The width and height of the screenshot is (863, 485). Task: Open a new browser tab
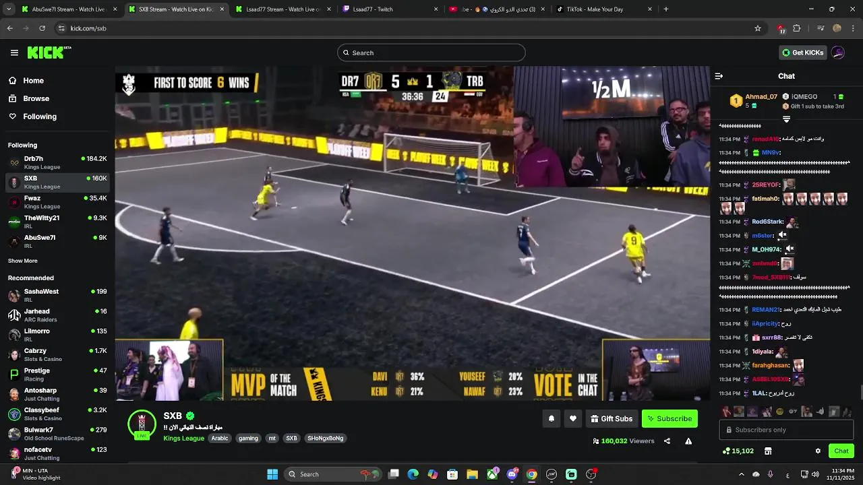(x=666, y=9)
